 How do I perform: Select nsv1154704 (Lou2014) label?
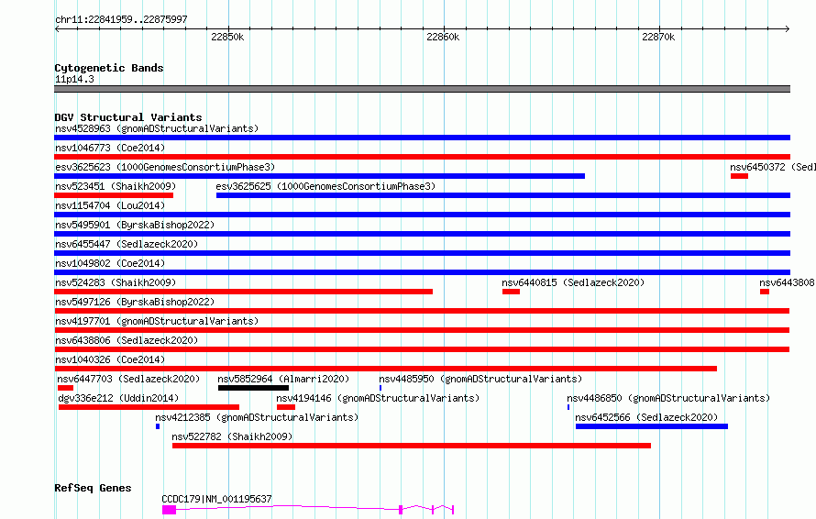click(110, 205)
